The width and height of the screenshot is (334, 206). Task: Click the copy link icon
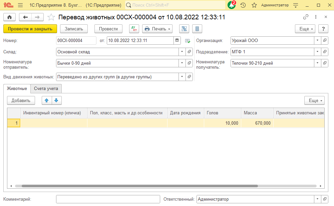(x=306, y=17)
